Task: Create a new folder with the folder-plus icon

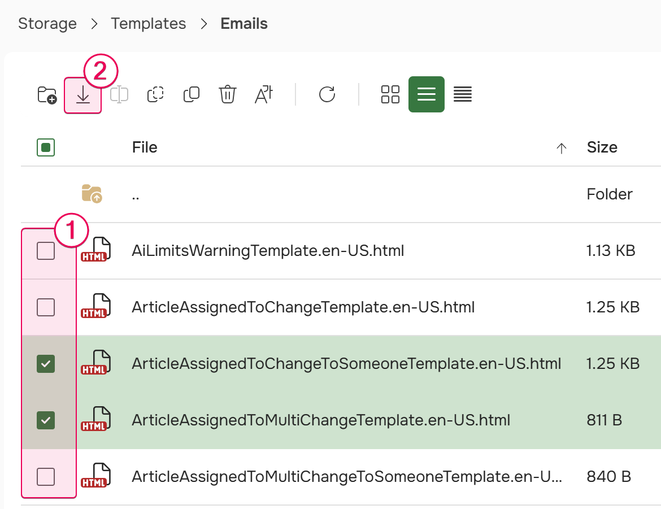Action: point(47,94)
